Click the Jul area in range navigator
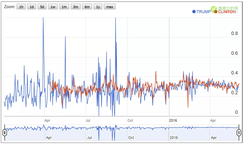This screenshot has height=144, width=244. (89, 138)
